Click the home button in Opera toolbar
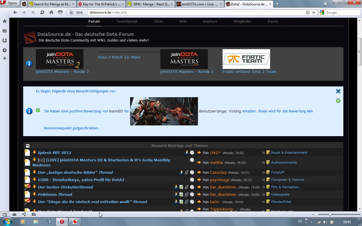The image size is (362, 226). pos(51,12)
